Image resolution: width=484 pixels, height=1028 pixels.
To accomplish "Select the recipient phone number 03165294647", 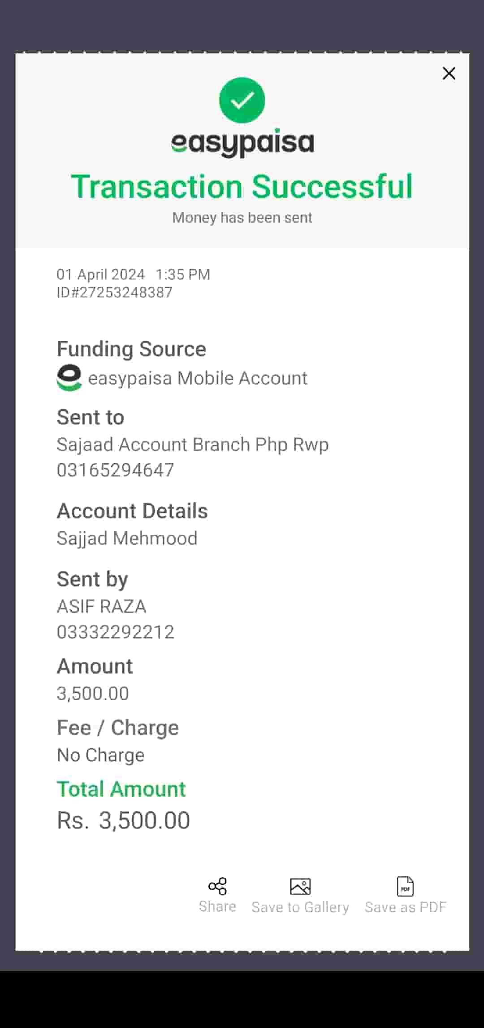I will 116,470.
